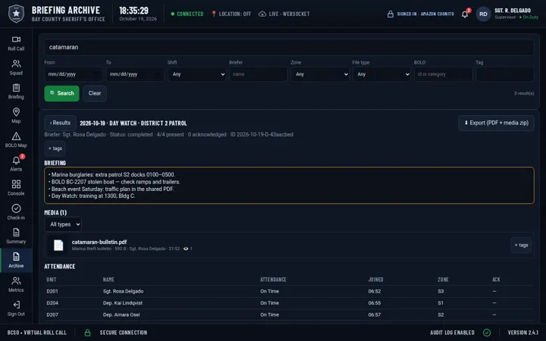Click the Version 2.4.1 footer text
546x341 pixels.
point(523,333)
